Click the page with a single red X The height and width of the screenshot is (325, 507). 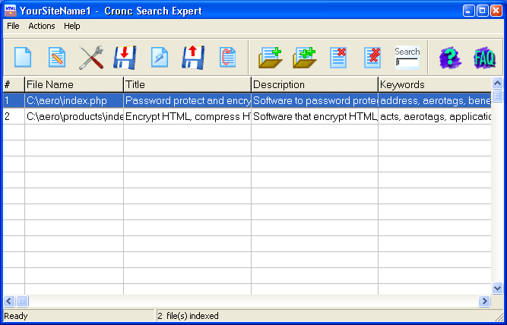pyautogui.click(x=338, y=57)
